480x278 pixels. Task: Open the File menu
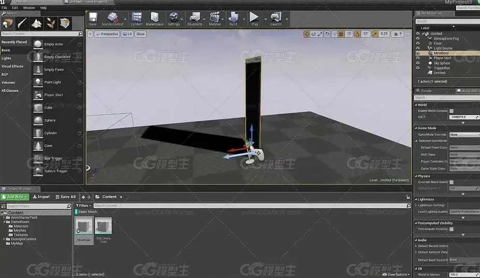point(4,8)
